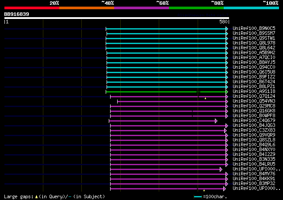This screenshot has height=200, width=283.
Task: Click the cyan alignment bar for B9N0C5
Action: click(x=166, y=29)
